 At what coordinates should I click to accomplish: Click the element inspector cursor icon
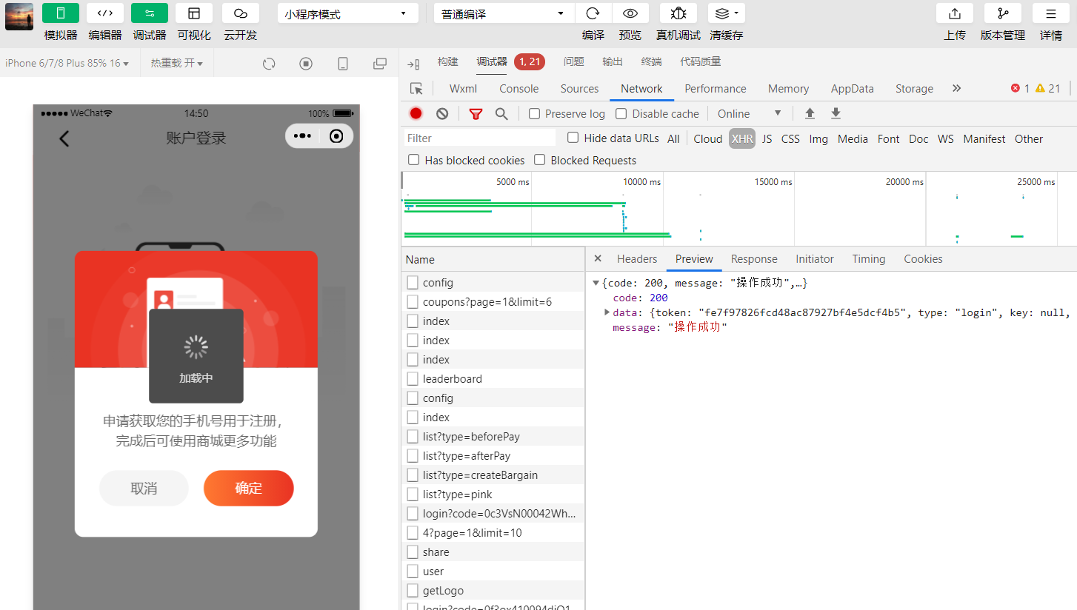[416, 89]
